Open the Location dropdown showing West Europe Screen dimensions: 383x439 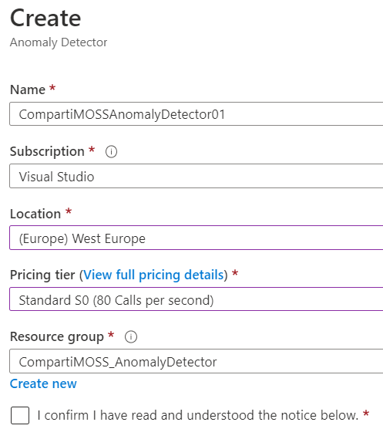coord(197,238)
